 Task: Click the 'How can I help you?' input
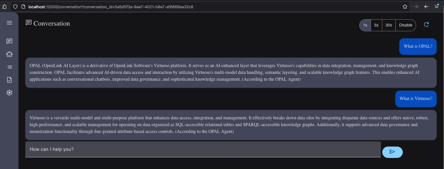click(203, 149)
